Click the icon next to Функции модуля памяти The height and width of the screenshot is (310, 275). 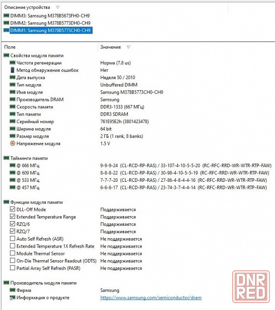tap(6, 202)
